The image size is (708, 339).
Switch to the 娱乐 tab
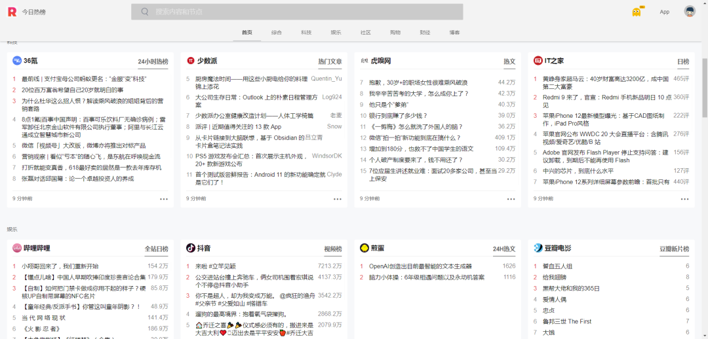(336, 33)
